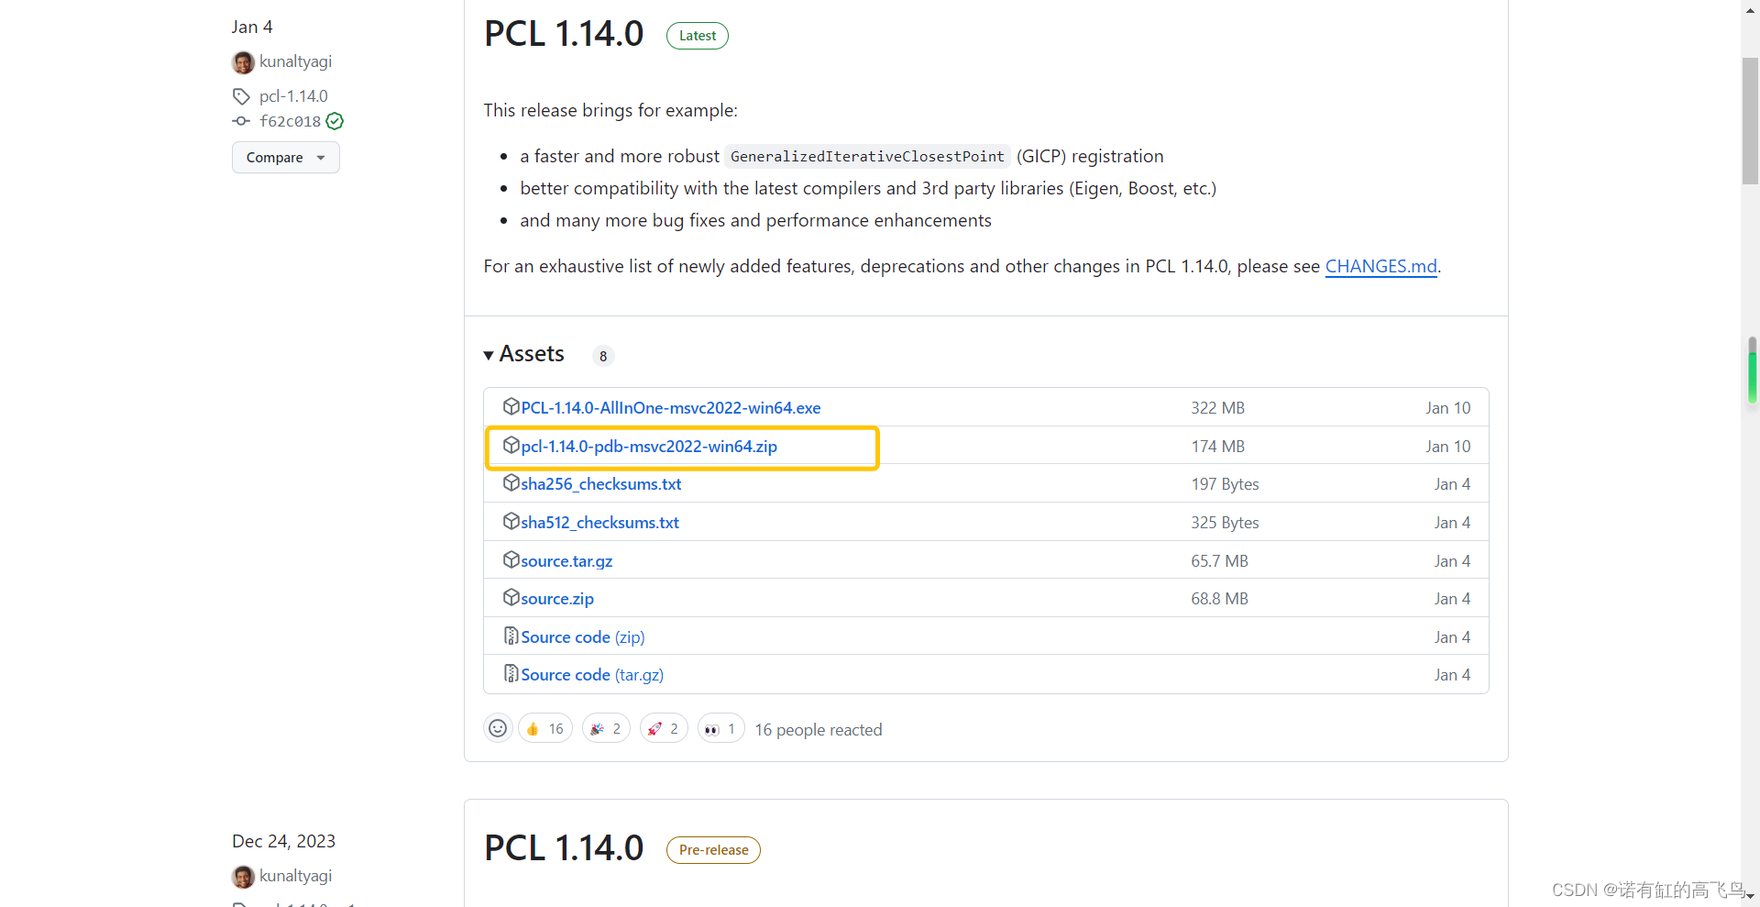This screenshot has height=907, width=1760.
Task: Open commit f62c018
Action: point(290,121)
